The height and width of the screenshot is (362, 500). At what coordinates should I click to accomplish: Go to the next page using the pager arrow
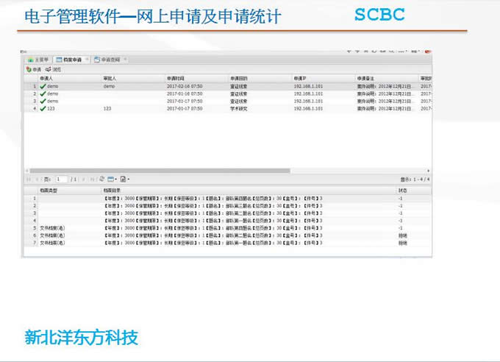click(x=84, y=179)
